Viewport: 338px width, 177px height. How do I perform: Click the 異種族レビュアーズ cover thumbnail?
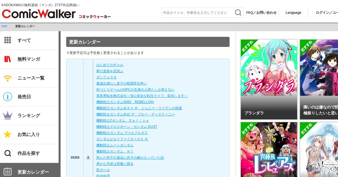[269, 149]
